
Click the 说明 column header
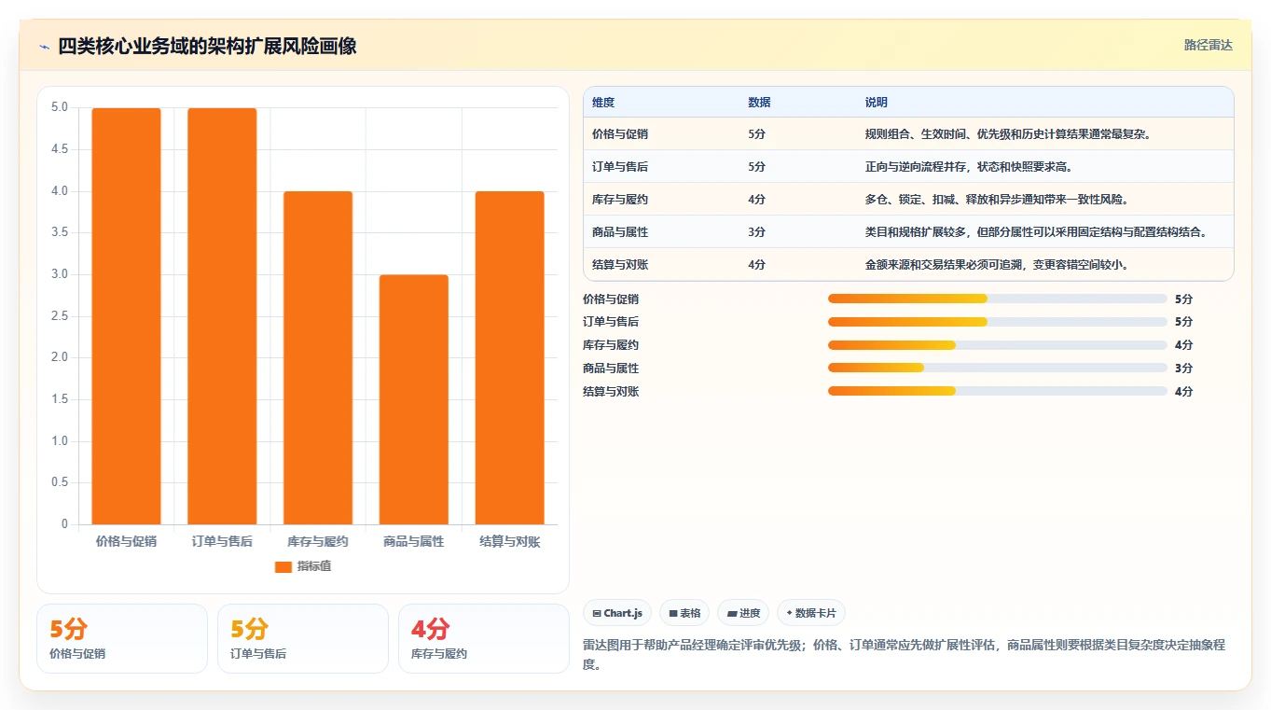tap(877, 103)
